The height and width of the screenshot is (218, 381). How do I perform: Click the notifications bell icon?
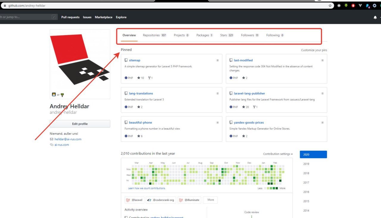point(375,17)
